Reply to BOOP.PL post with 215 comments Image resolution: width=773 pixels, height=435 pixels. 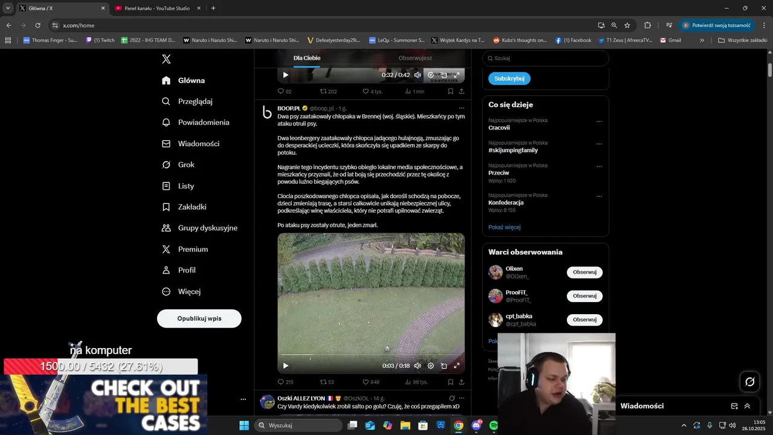coord(285,382)
